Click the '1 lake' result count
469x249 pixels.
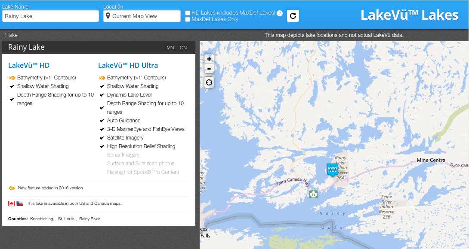pos(11,35)
